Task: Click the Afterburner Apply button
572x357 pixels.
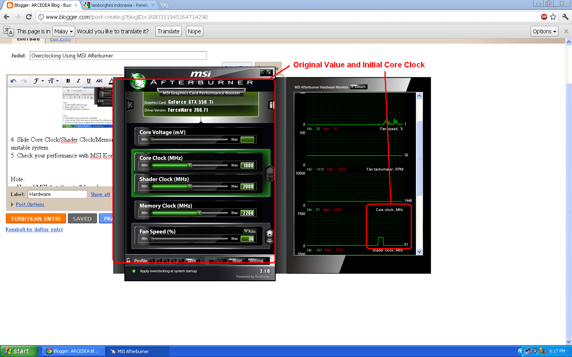Action: [x=218, y=261]
